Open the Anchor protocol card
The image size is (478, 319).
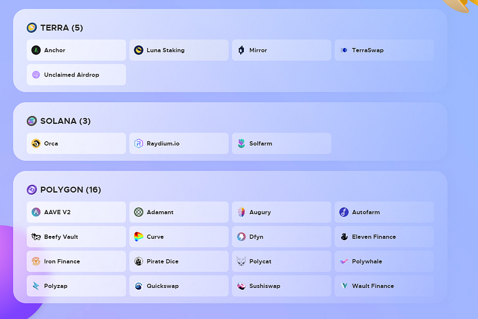tap(76, 50)
